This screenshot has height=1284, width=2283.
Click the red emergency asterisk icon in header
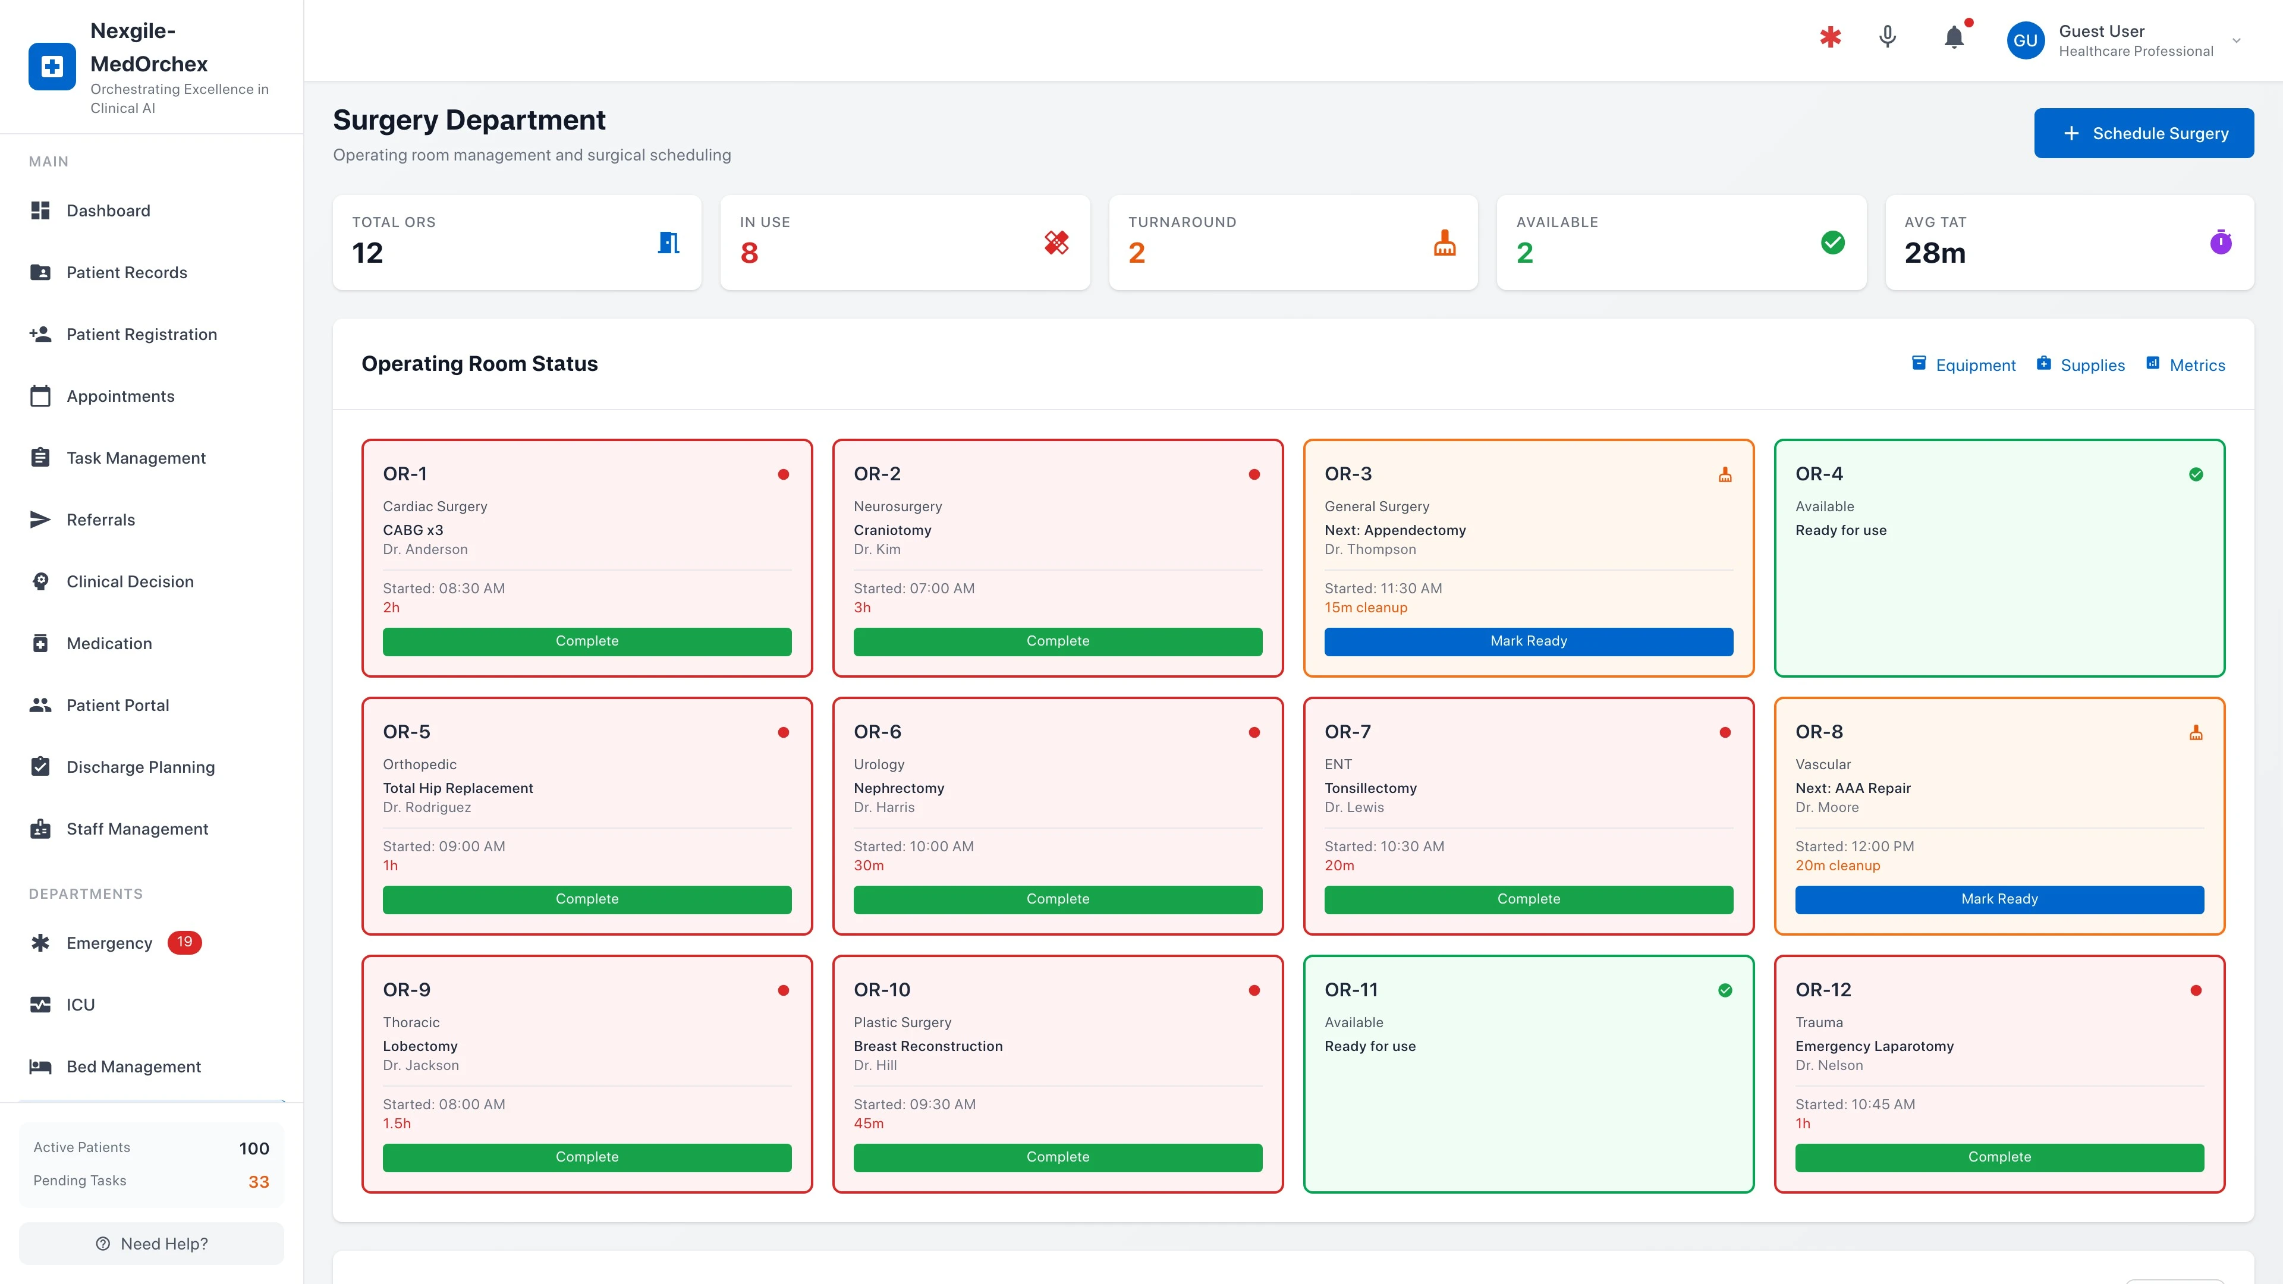tap(1830, 37)
